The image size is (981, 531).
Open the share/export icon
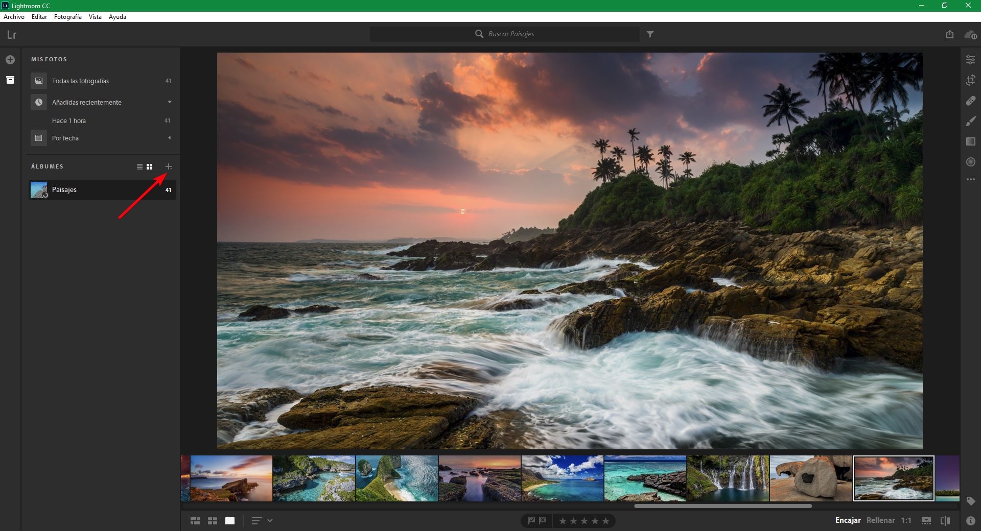[x=950, y=34]
